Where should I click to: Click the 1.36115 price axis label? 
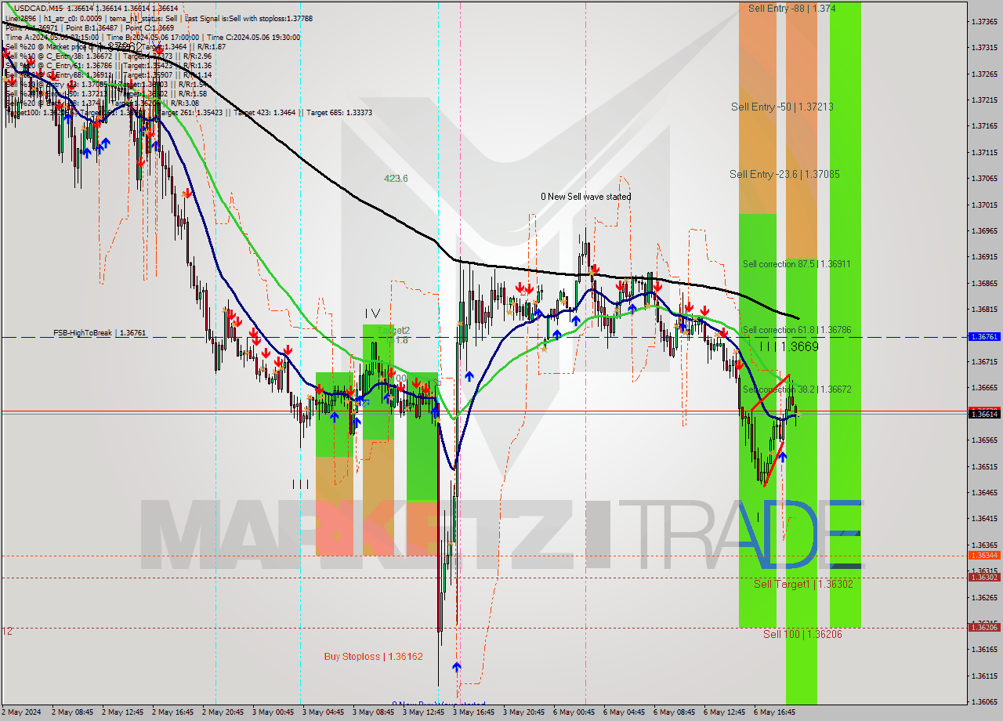click(x=984, y=676)
